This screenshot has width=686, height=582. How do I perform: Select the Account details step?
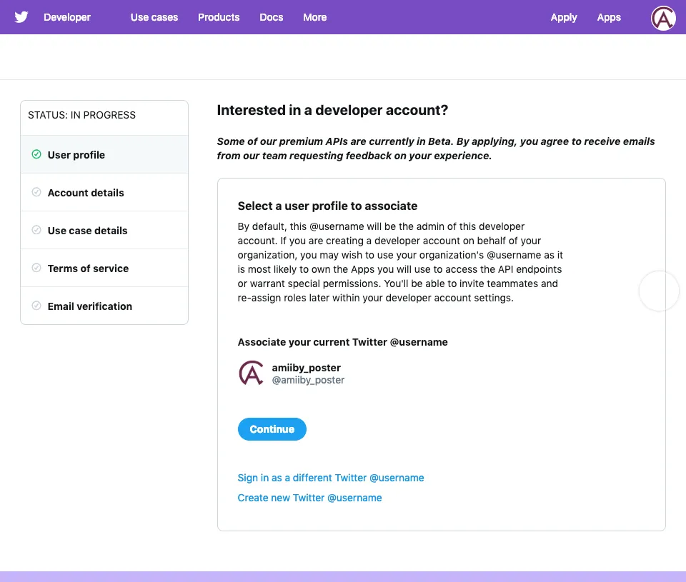(x=104, y=192)
